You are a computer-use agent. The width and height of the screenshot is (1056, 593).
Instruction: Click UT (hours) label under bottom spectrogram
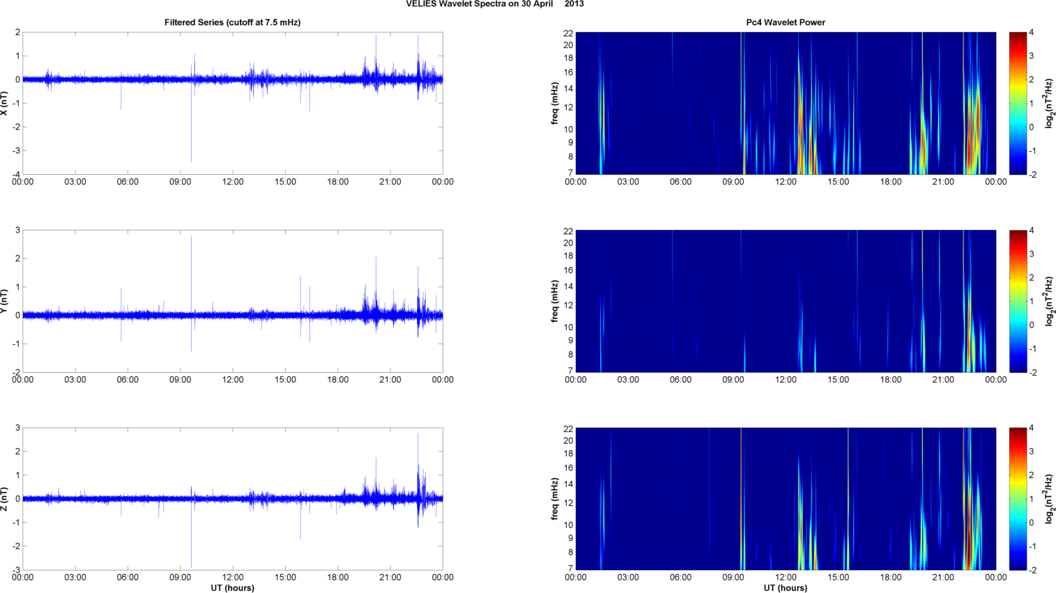[x=785, y=588]
